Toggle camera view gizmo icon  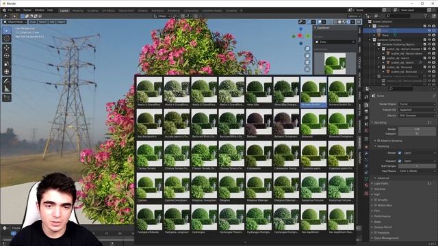307,62
